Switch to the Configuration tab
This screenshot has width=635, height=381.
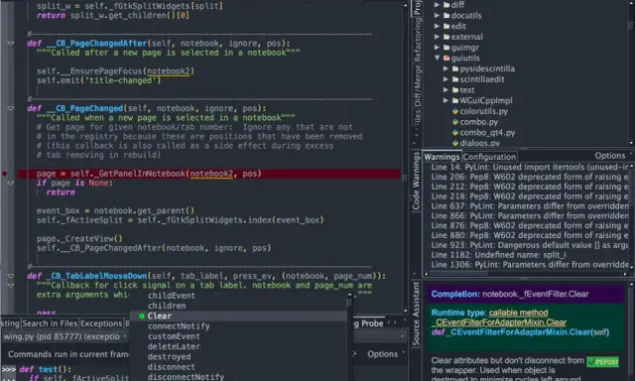pyautogui.click(x=489, y=157)
